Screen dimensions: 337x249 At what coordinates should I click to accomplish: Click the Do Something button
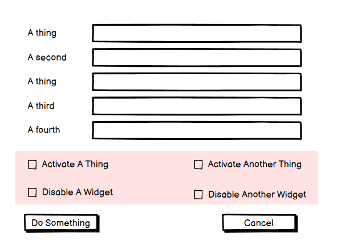[62, 223]
